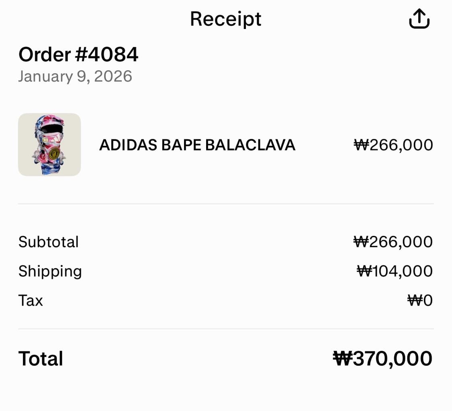
Task: Click the Subtotal label
Action: click(x=49, y=242)
